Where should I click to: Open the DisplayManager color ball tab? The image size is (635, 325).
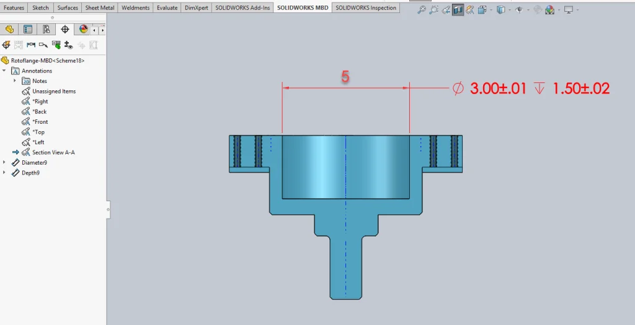[x=83, y=29]
